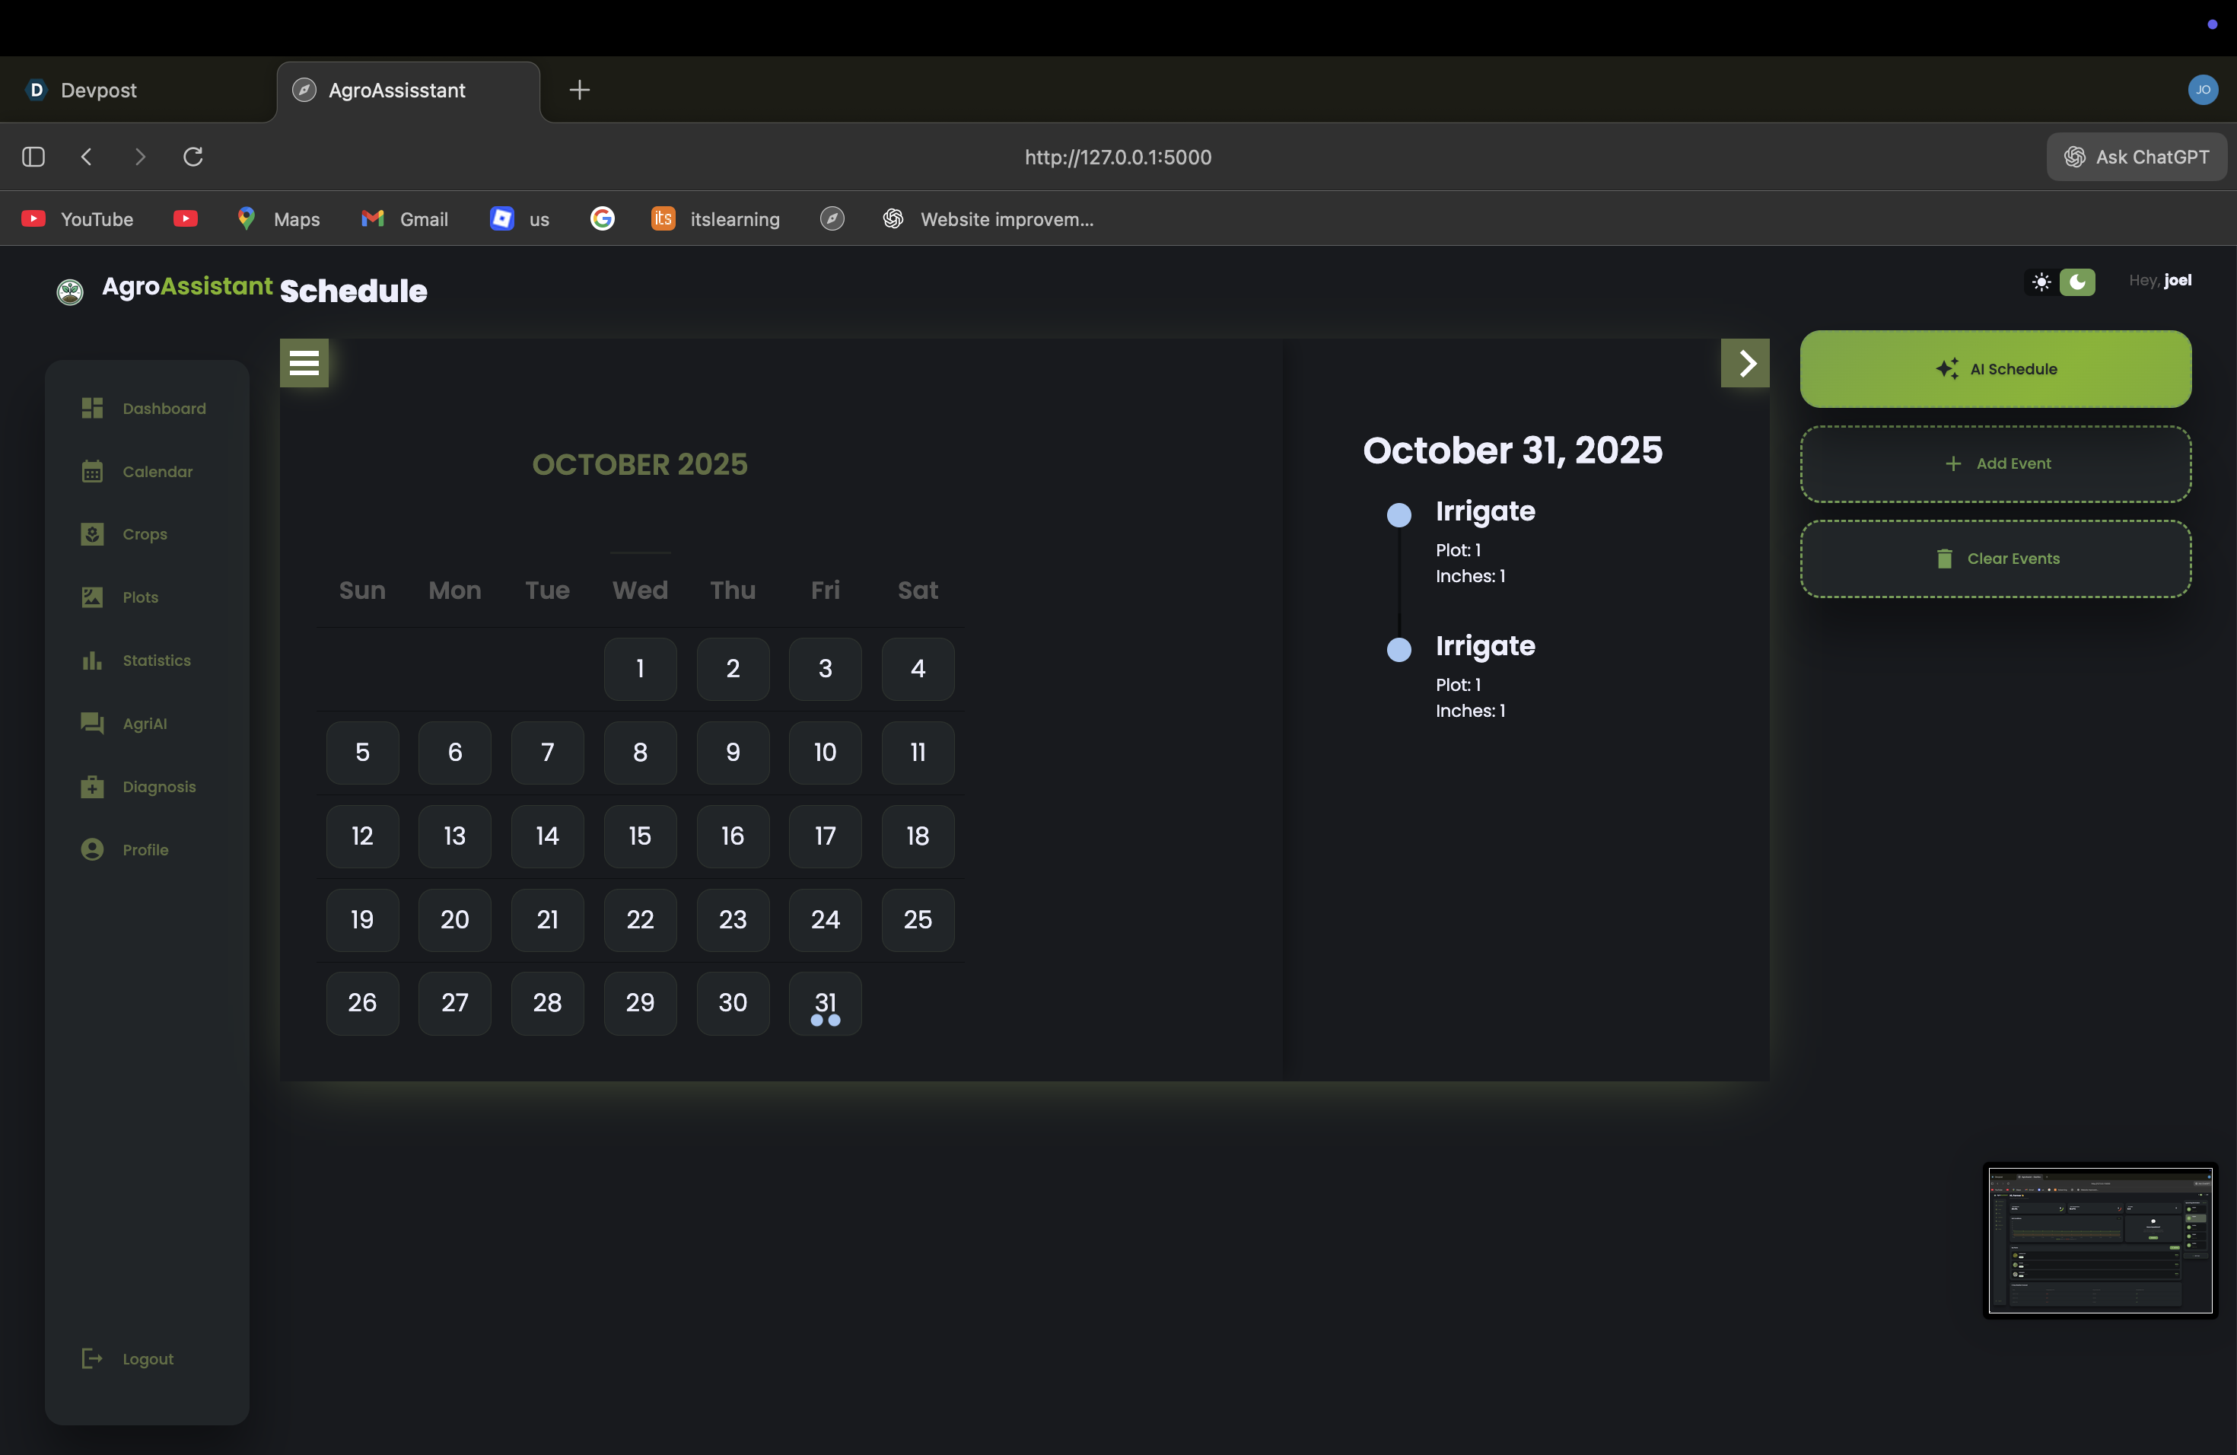Open Calendar in the sidebar menu
2237x1455 pixels.
(x=157, y=471)
